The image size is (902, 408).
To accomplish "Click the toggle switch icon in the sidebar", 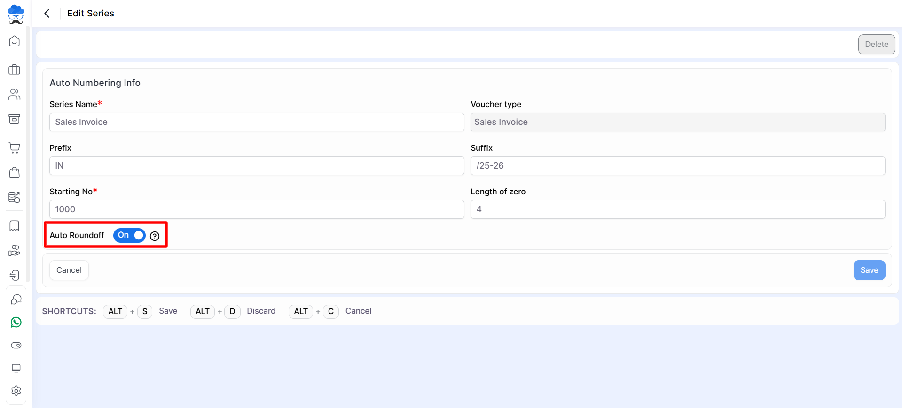I will (x=16, y=345).
